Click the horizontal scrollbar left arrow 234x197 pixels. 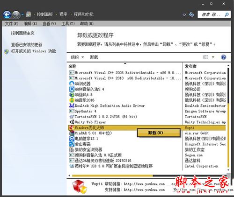click(x=69, y=176)
